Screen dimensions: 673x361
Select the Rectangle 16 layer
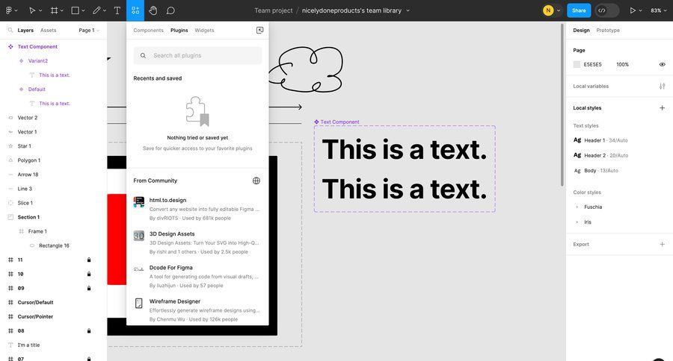point(53,245)
